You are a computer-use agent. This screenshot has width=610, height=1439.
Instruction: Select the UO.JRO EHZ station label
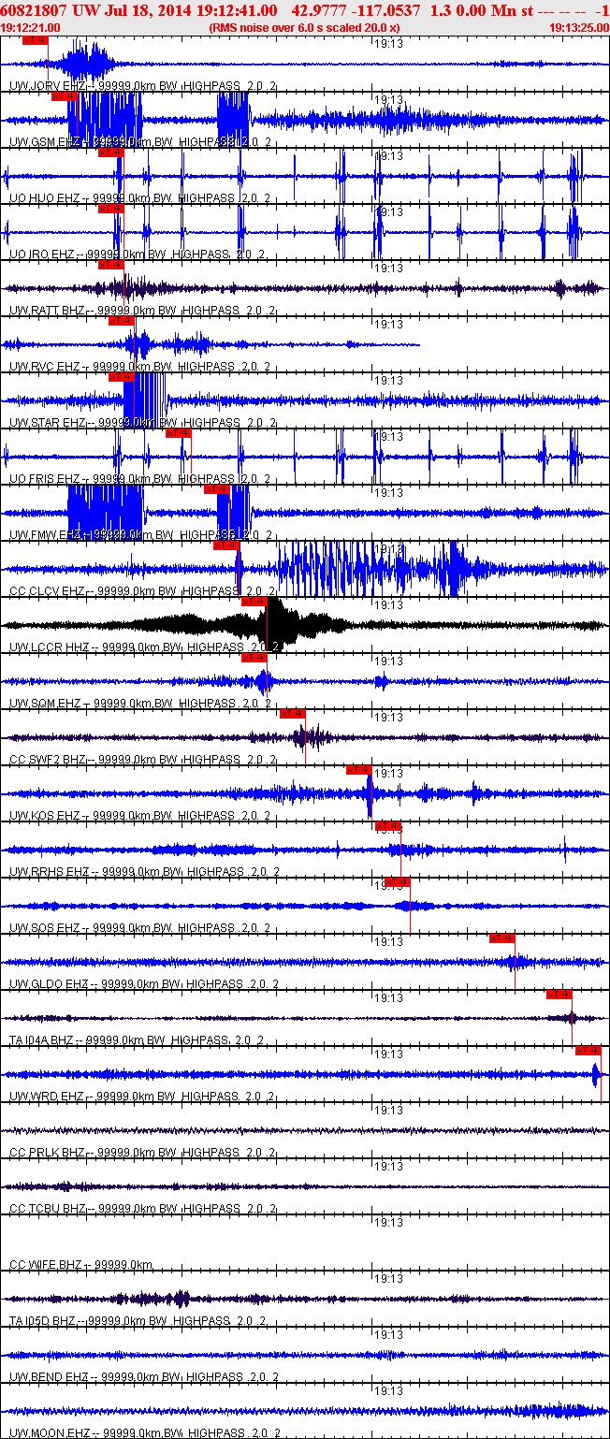(x=43, y=254)
